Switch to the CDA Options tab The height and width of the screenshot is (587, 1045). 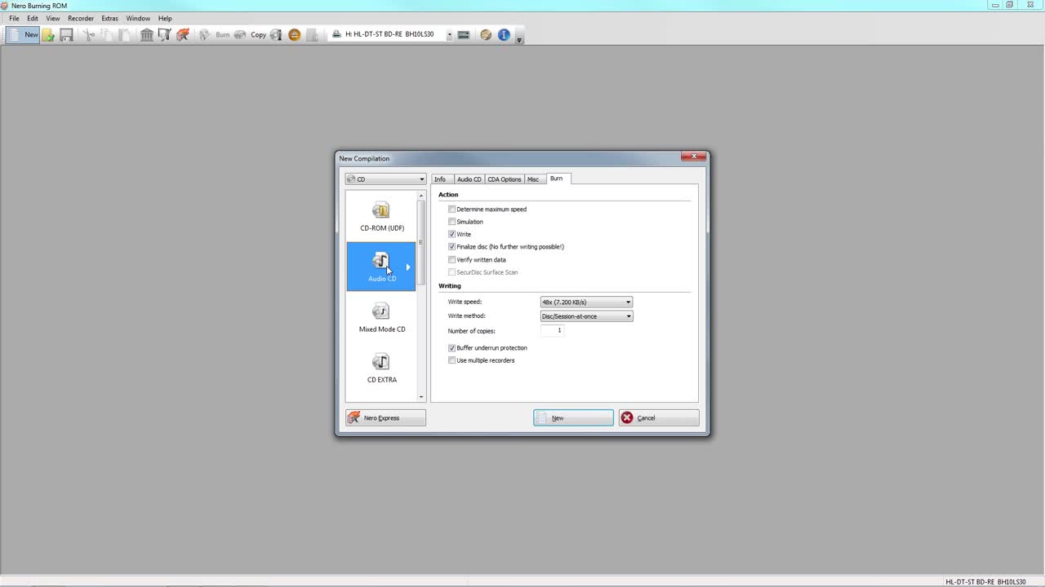pos(504,179)
